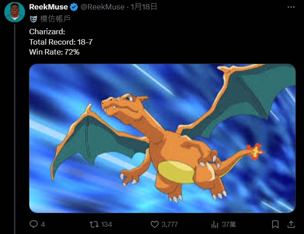The height and width of the screenshot is (234, 304).
Task: Click the tweet text Win Rate: 72%
Action: click(54, 52)
